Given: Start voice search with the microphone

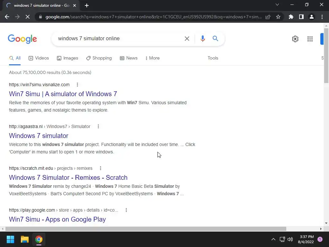Looking at the screenshot, I should [202, 39].
